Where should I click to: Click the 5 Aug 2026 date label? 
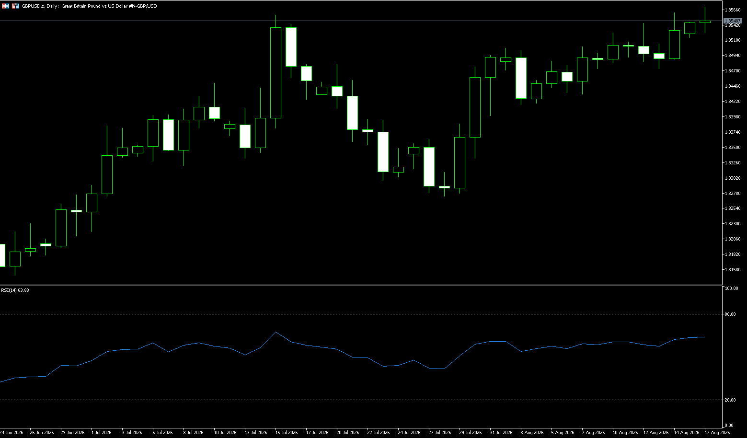[563, 433]
